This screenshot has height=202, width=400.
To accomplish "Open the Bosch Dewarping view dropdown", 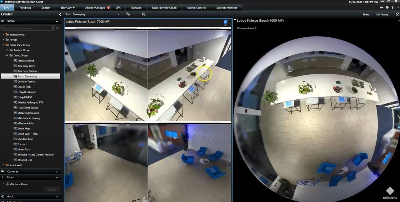I will (118, 14).
